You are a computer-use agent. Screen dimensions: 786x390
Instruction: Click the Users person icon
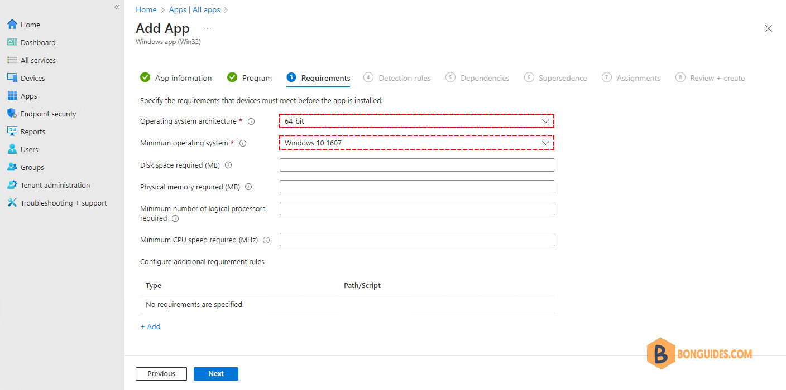pos(12,149)
